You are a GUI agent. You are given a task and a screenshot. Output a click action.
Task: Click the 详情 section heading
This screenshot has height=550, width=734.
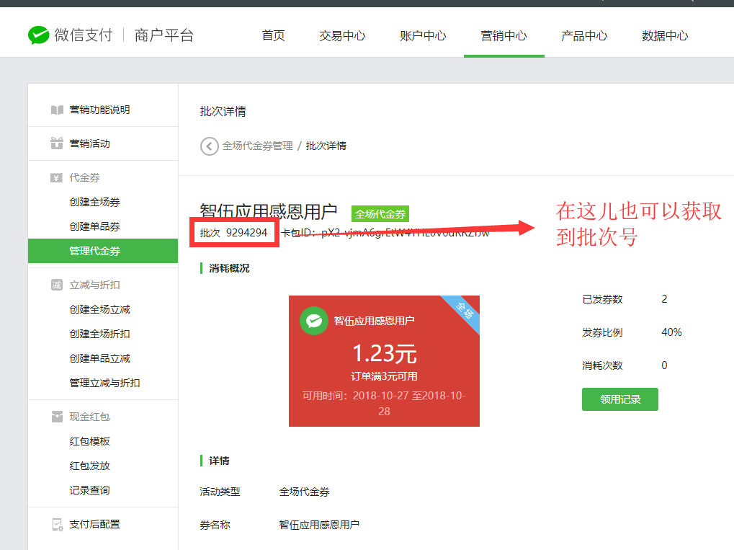point(219,461)
